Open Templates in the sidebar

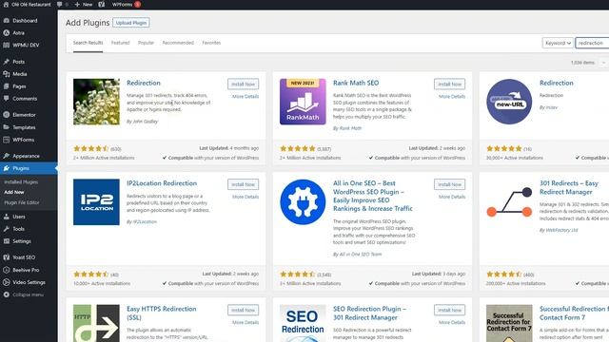[24, 127]
